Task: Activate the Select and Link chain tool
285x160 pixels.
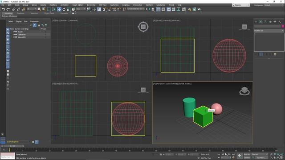Action: [x=14, y=9]
